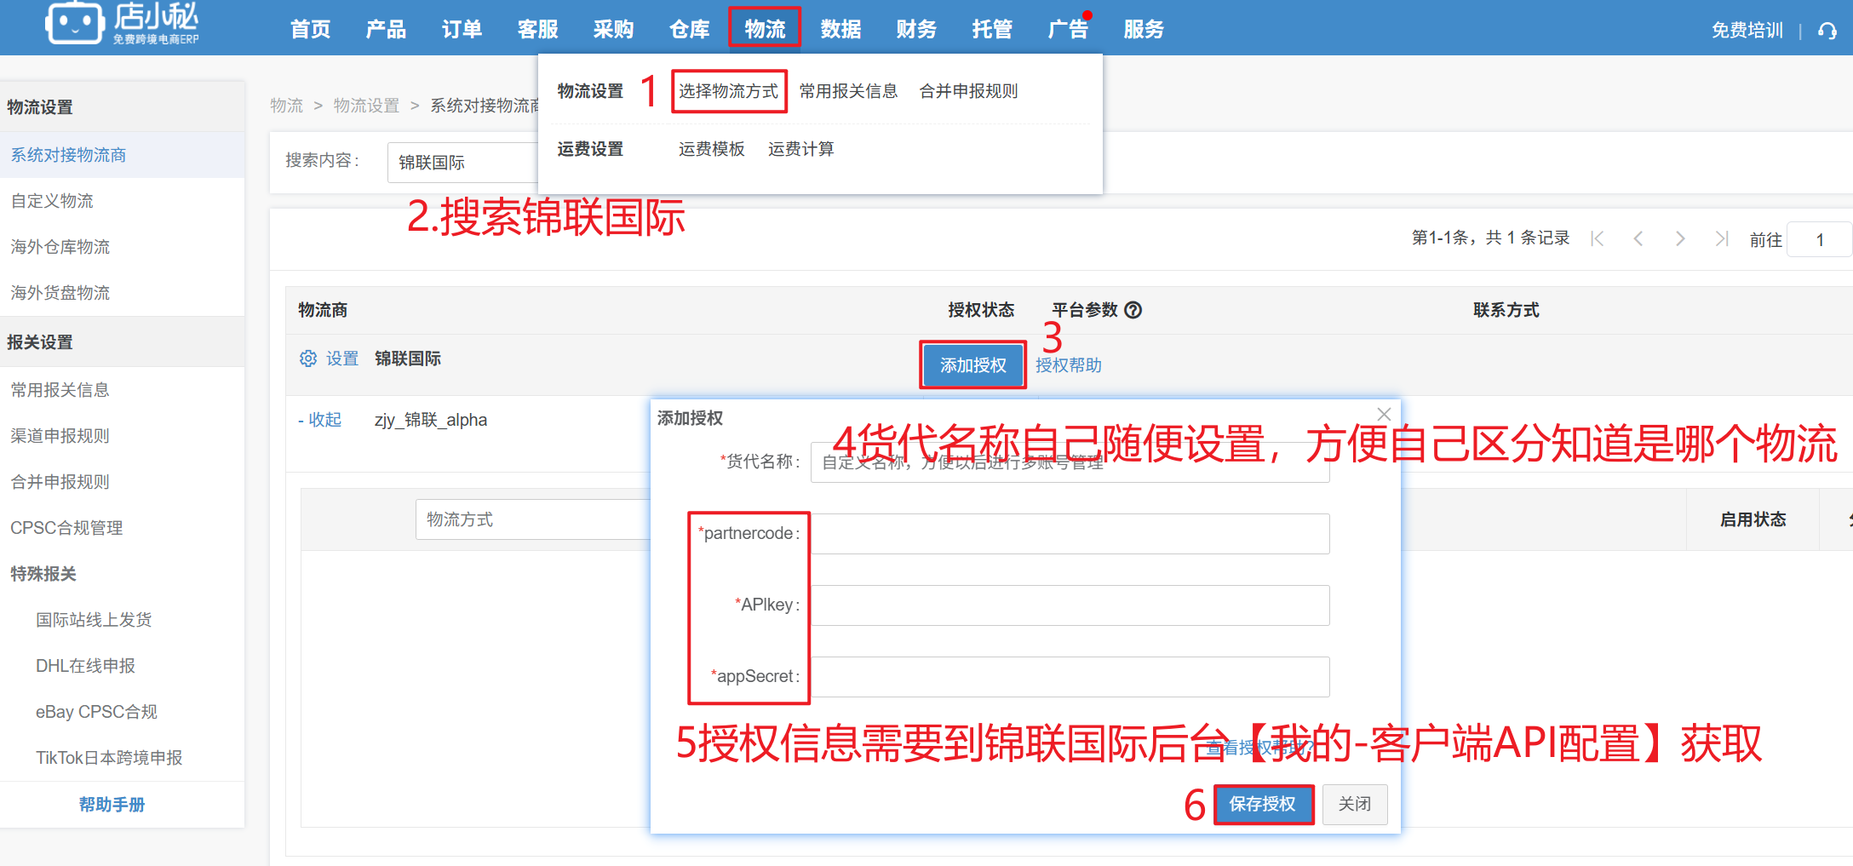The image size is (1853, 866).
Task: Close the 添加授权 dialog with X
Action: tap(1384, 414)
